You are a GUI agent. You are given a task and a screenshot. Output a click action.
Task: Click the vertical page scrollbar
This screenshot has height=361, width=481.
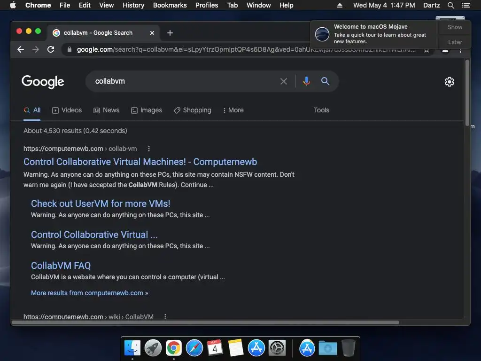(x=467, y=92)
